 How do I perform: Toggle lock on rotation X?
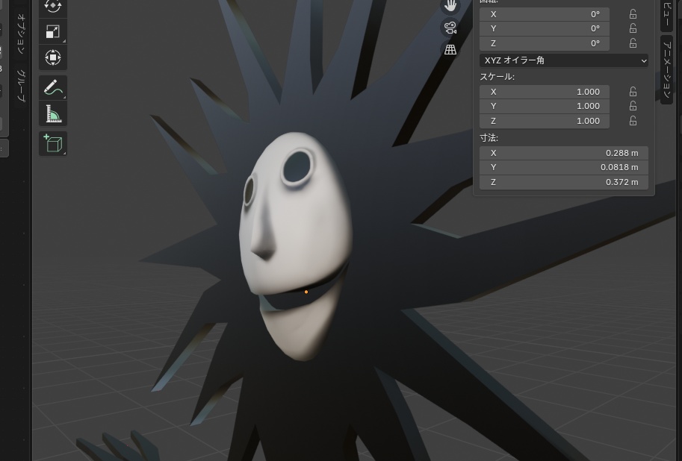coord(633,14)
